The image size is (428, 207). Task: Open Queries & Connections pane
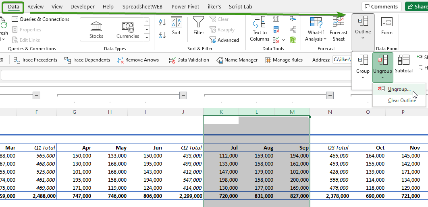(x=40, y=19)
